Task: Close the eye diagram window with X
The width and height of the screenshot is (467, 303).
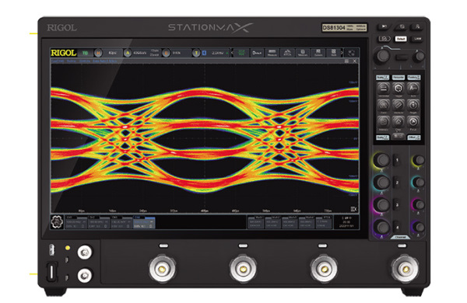Action: pos(355,61)
